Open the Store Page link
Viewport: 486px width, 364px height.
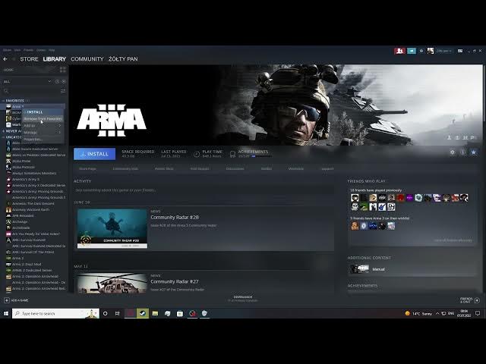click(88, 168)
